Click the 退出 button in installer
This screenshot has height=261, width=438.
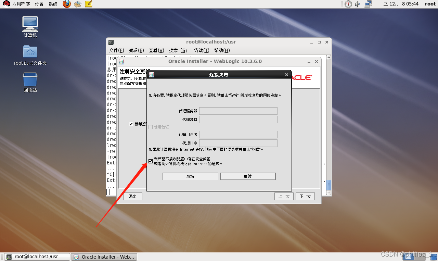click(132, 196)
